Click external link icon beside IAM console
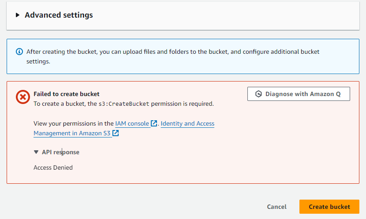The height and width of the screenshot is (219, 366). [154, 124]
